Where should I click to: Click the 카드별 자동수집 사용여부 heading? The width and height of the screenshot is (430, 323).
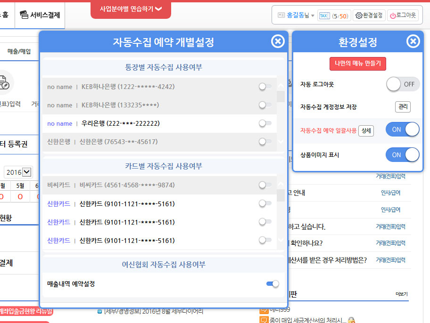tap(164, 166)
